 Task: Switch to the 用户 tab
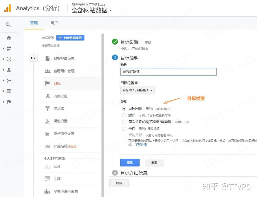[x=54, y=23]
